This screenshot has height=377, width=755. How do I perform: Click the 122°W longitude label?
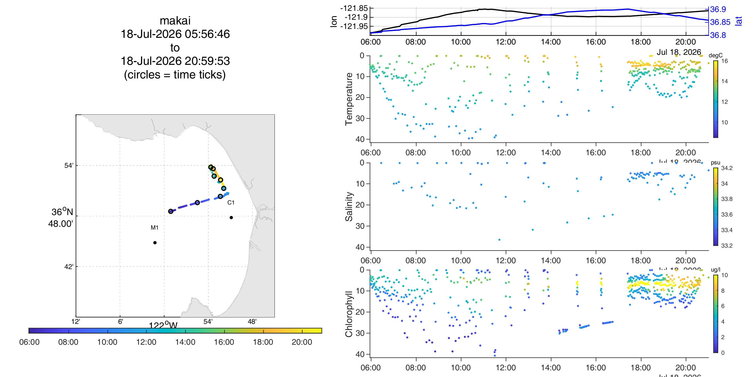pyautogui.click(x=163, y=325)
